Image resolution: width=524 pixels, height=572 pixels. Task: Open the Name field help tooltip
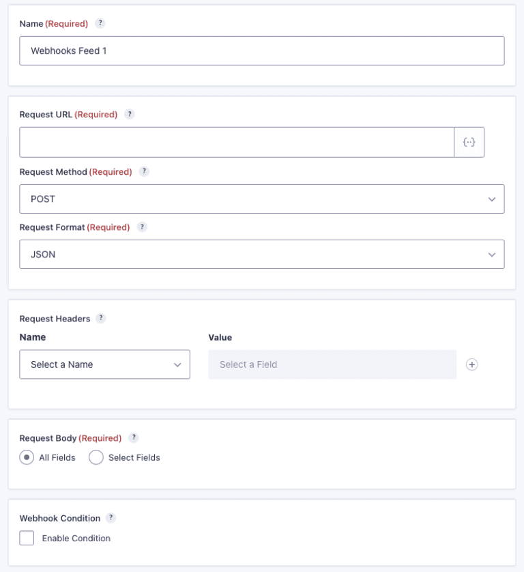click(100, 23)
